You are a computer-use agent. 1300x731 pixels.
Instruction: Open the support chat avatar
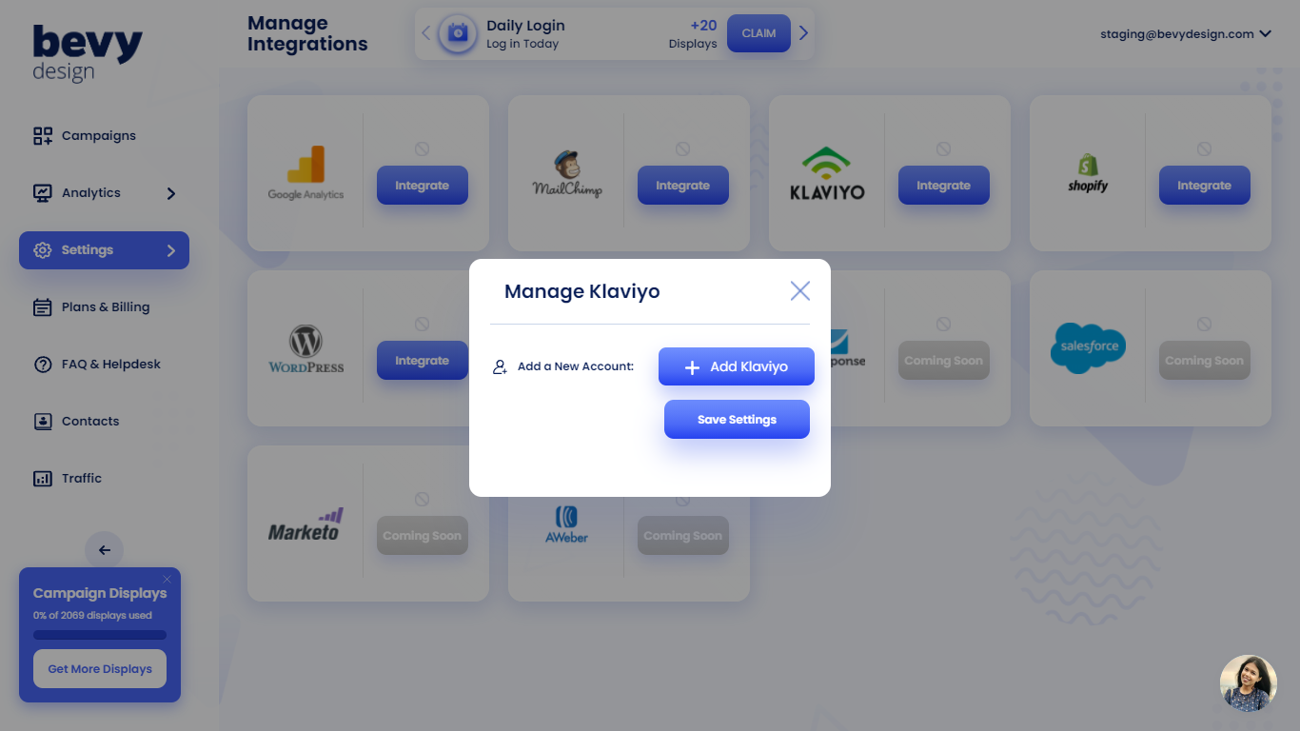(x=1248, y=683)
